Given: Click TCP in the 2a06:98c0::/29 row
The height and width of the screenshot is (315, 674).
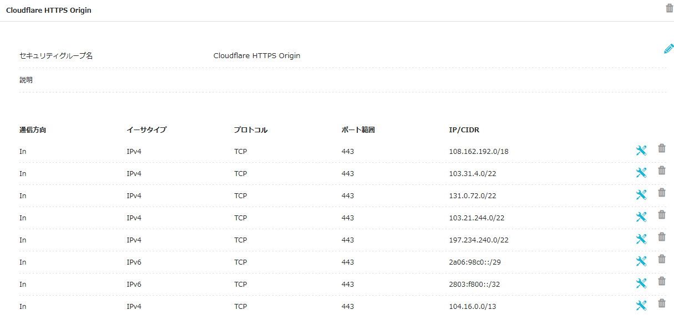Looking at the screenshot, I should 240,262.
